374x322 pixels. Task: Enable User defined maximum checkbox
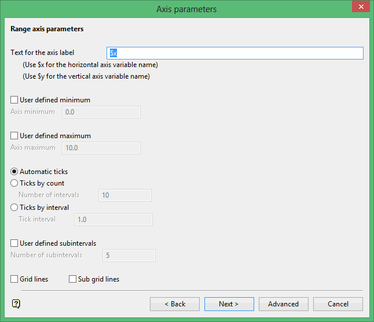click(14, 136)
